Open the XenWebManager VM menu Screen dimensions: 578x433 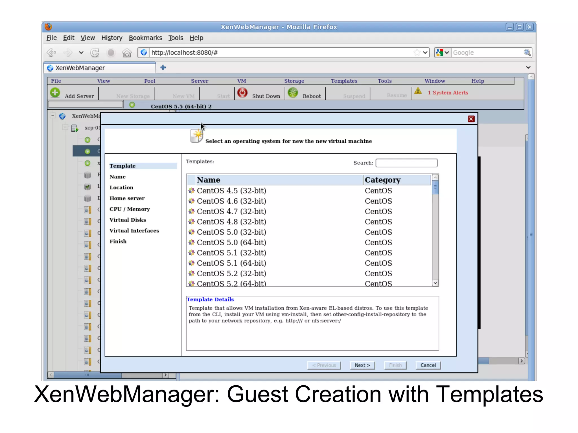(242, 81)
